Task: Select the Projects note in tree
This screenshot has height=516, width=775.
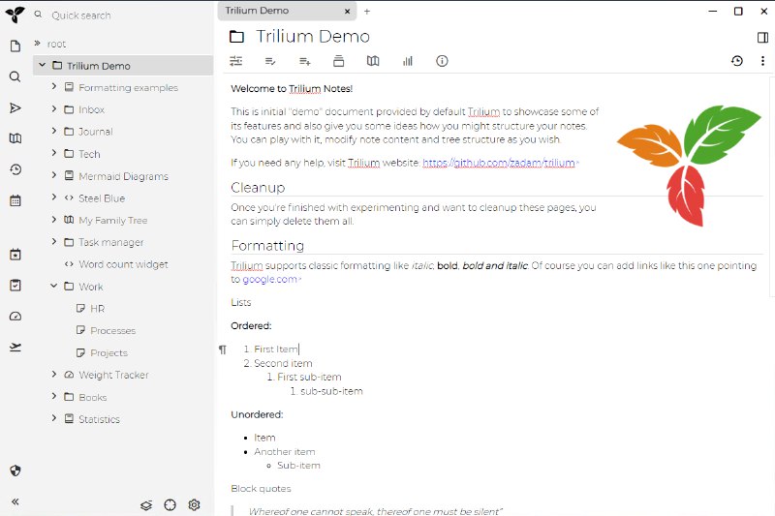Action: tap(108, 353)
